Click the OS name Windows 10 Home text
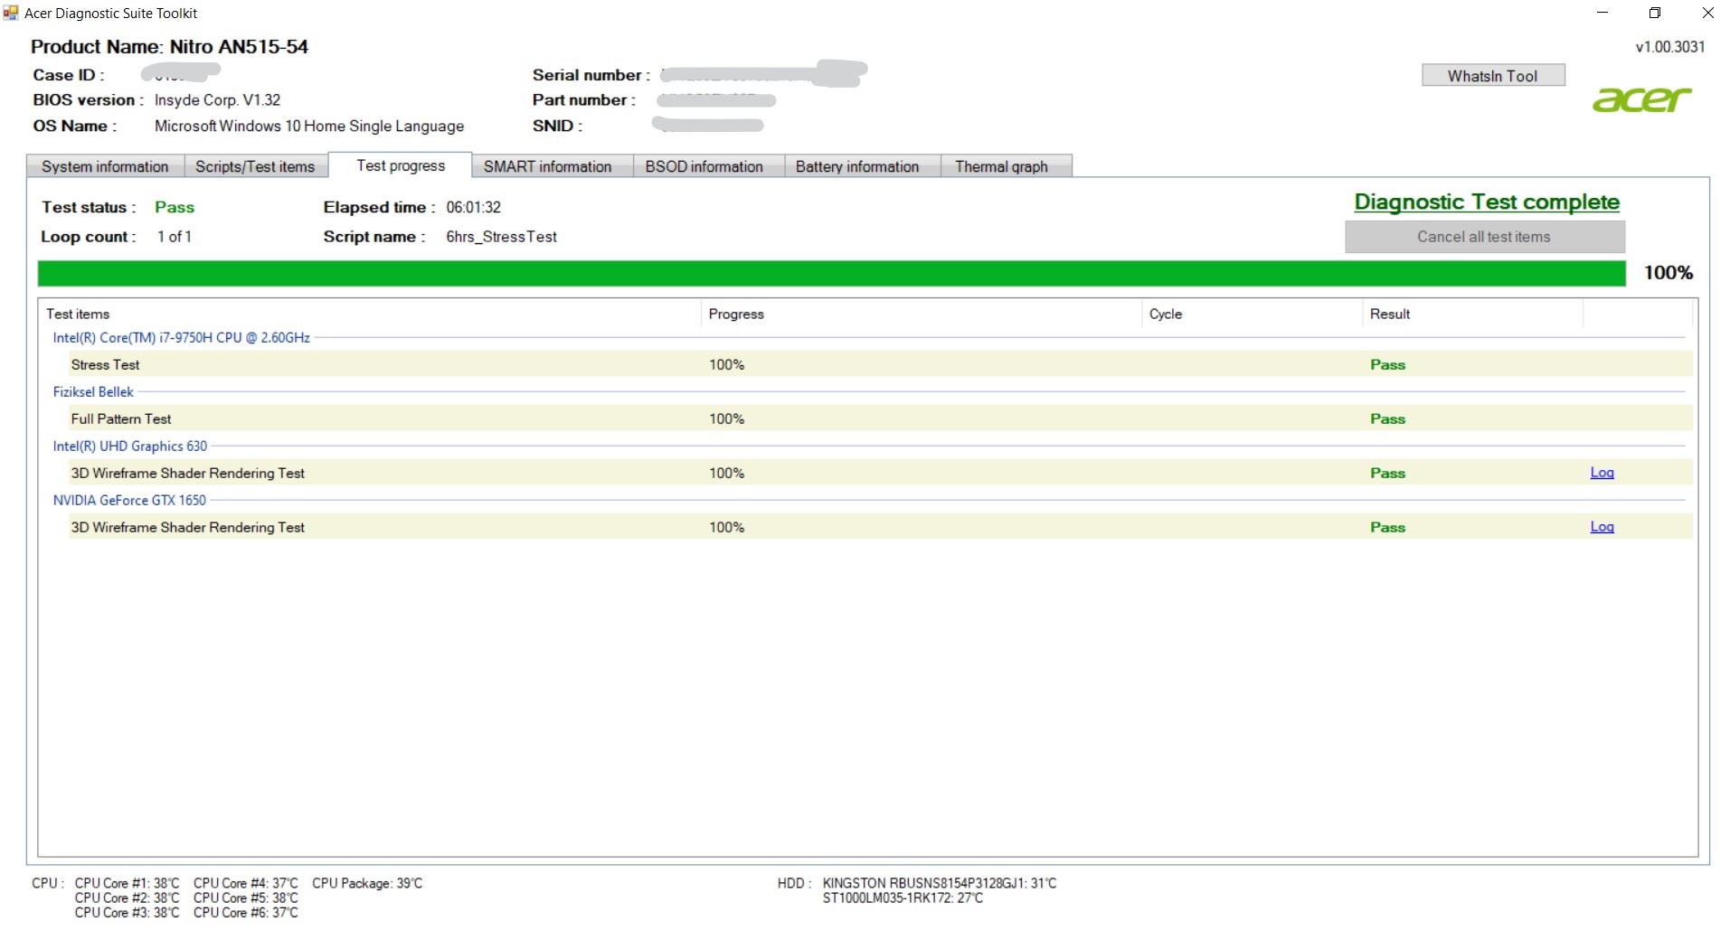This screenshot has height=930, width=1730. coord(309,127)
